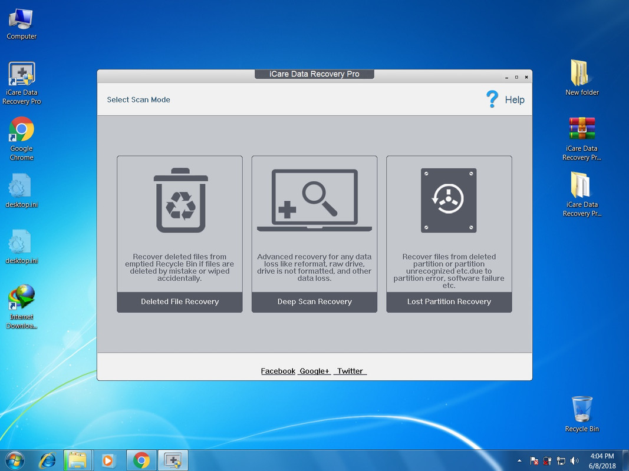Click the Lost Partition 'Recover files from deleted partition' text

click(449, 271)
